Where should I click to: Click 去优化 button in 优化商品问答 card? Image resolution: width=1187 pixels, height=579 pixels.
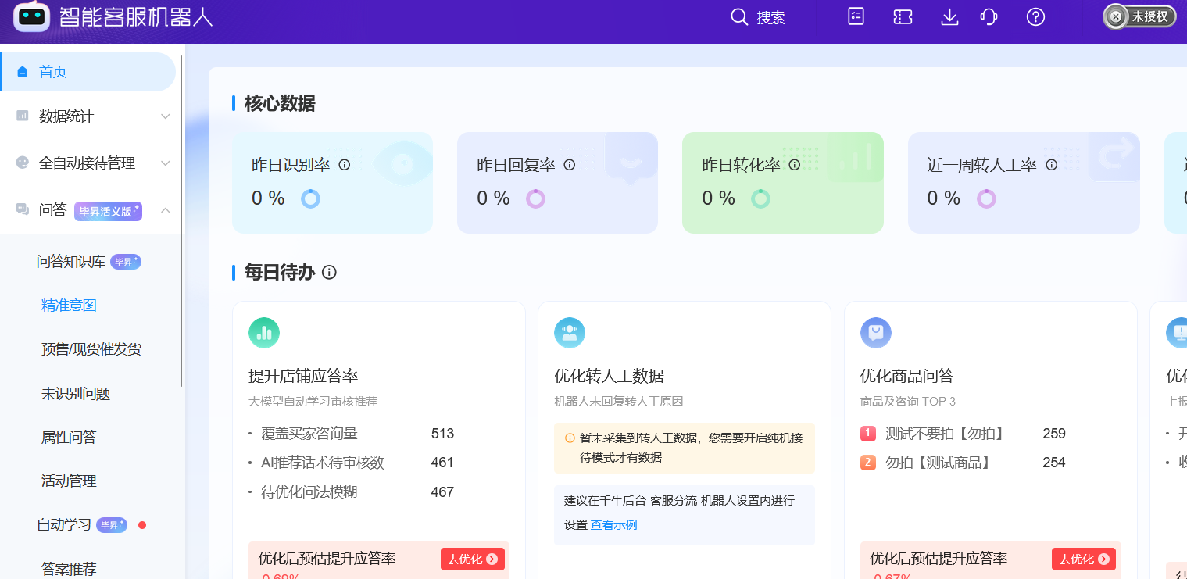(x=1084, y=559)
